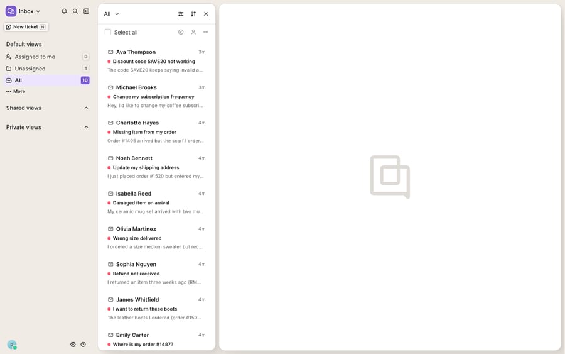Click Isabella Reed email envelope icon
Screen dimensions: 565x354
pos(110,194)
